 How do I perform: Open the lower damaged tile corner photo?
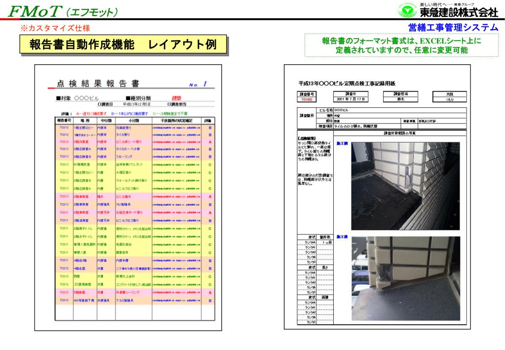(x=405, y=279)
